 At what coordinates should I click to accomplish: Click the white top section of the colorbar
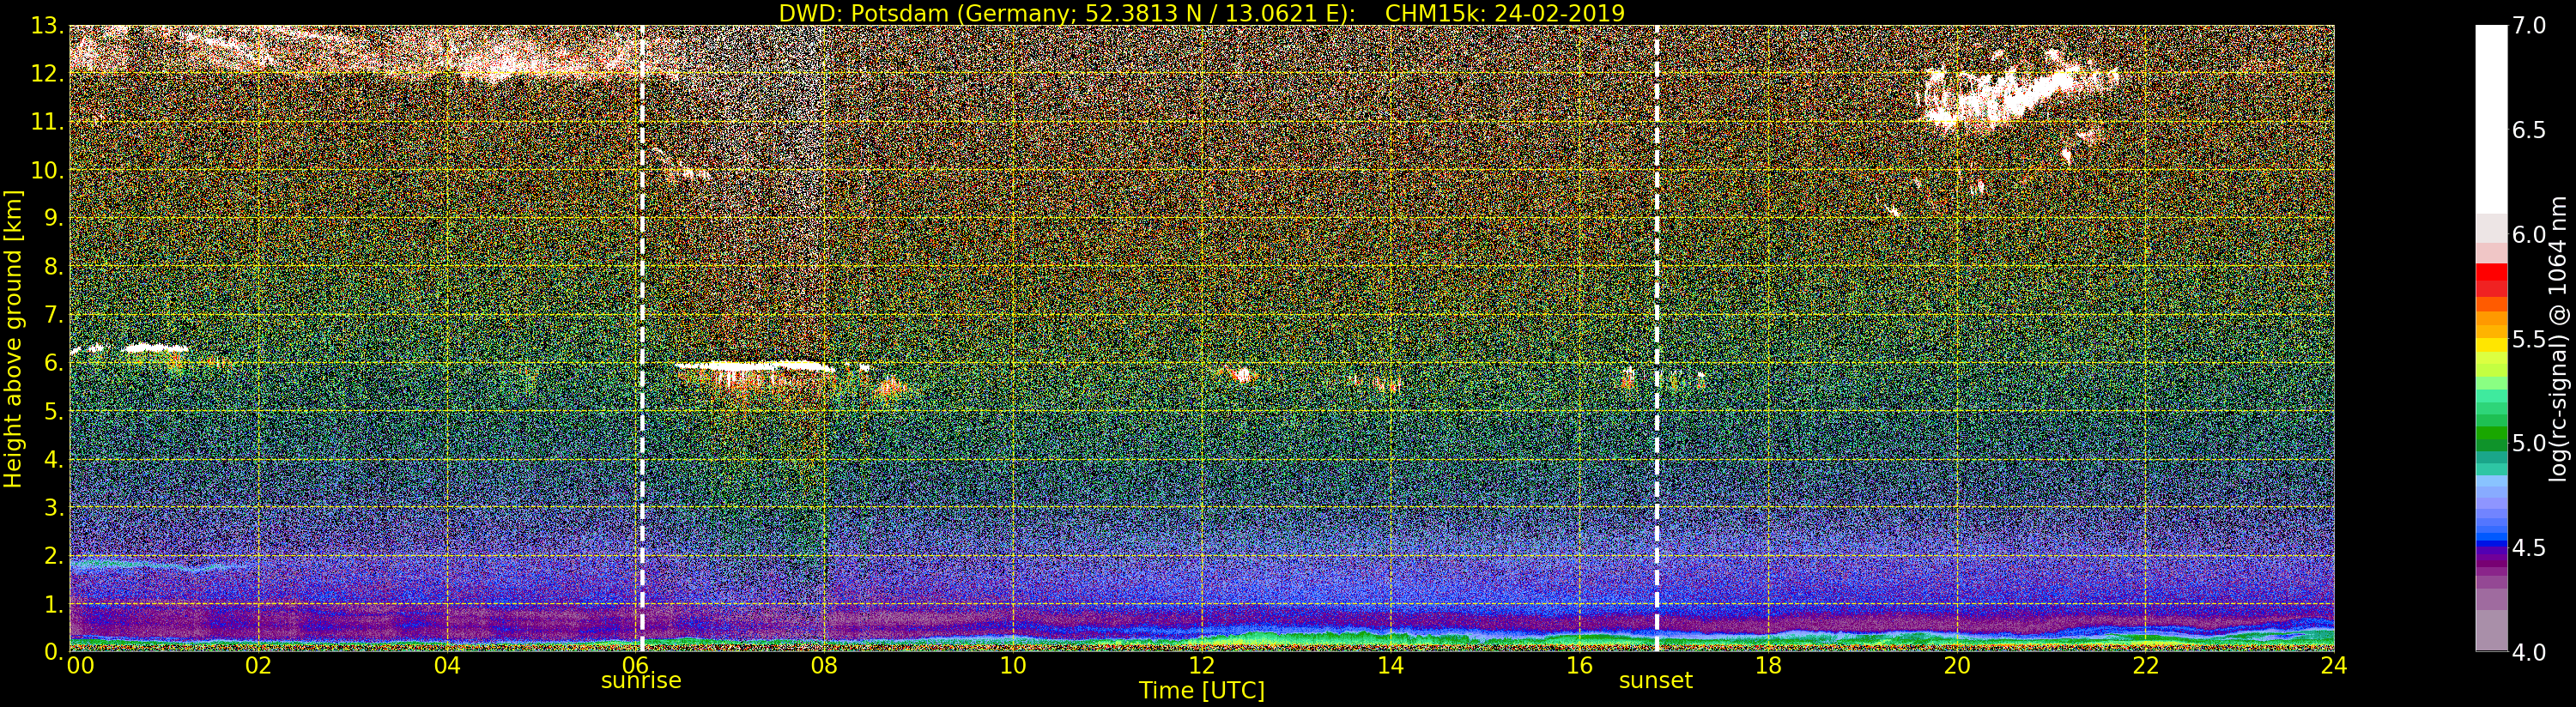pos(2491,120)
